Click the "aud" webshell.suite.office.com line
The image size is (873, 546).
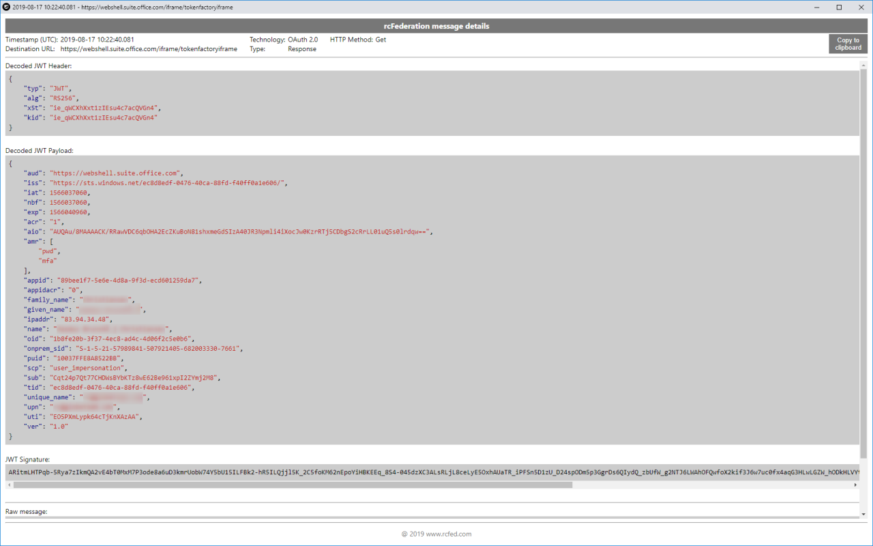[x=104, y=173]
